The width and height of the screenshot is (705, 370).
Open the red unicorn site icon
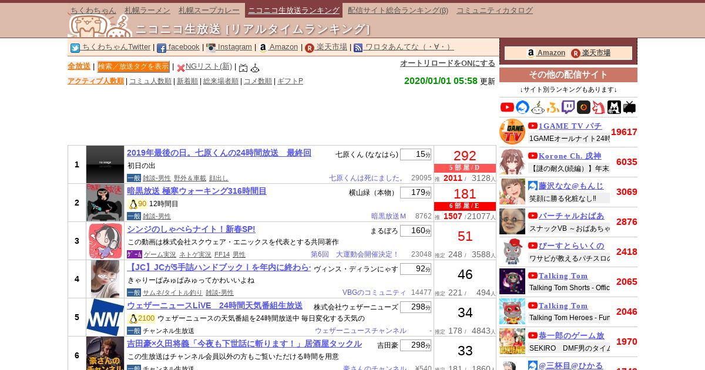pos(599,107)
